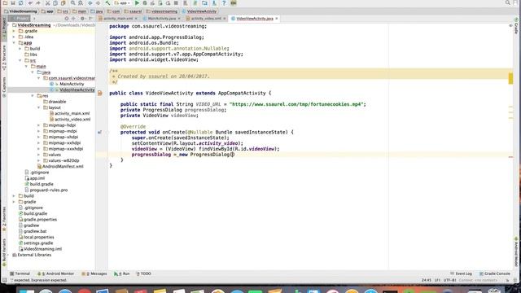521x293 pixels.
Task: Open the Favorites side tool tab
Action: coord(4,218)
